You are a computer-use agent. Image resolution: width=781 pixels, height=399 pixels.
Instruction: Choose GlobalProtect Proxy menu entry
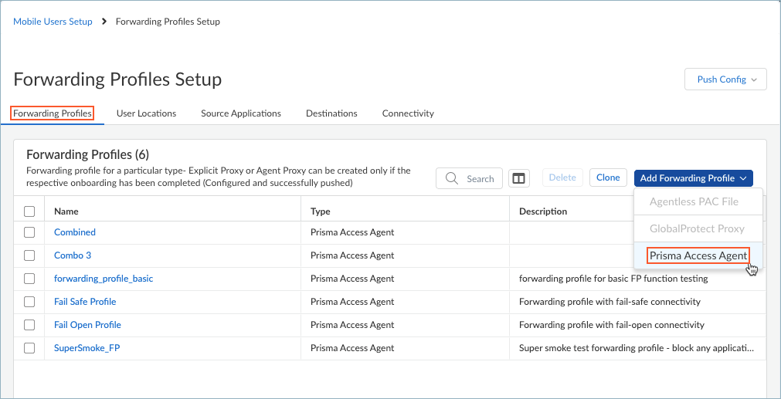[x=697, y=229]
